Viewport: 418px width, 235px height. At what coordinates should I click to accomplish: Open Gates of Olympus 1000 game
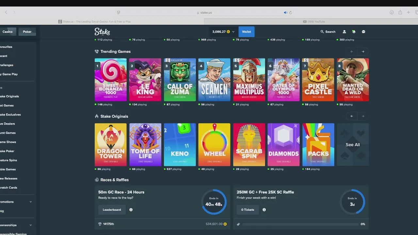(x=283, y=80)
